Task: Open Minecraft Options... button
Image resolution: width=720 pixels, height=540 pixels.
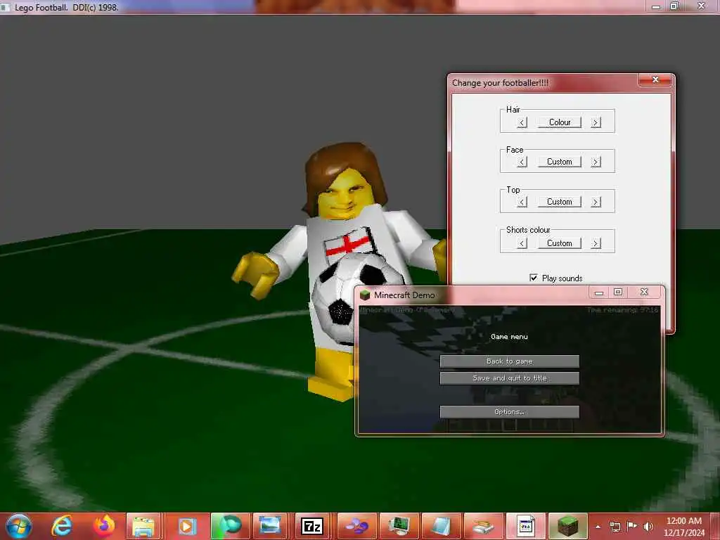Action: tap(509, 412)
